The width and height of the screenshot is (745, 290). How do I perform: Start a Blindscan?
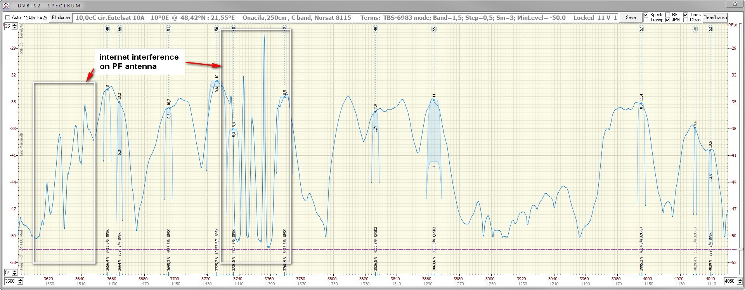coord(61,17)
